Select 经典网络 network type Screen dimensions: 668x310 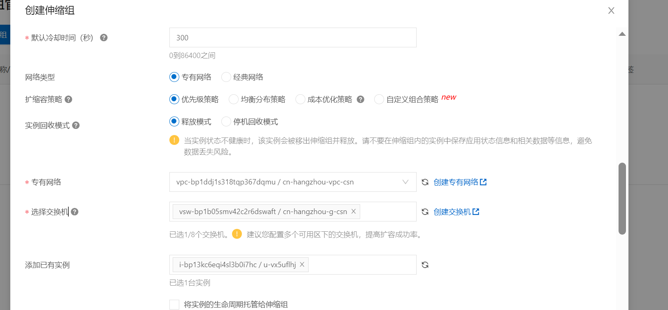click(x=226, y=77)
